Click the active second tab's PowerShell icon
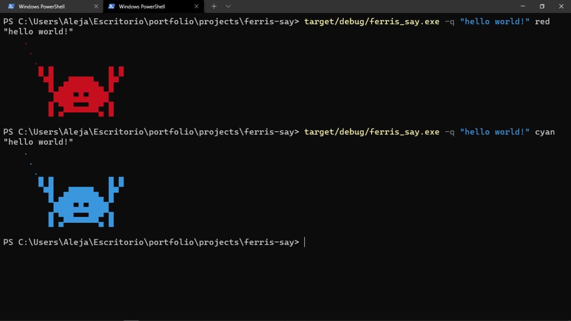 click(x=112, y=6)
